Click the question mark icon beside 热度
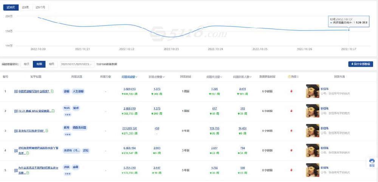Image resolution: width=378 pixels, height=182 pixels. pos(290,76)
